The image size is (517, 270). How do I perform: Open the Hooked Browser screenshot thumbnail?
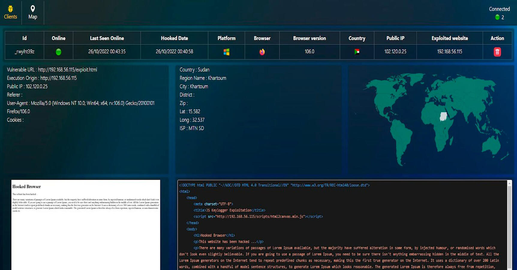tap(86, 225)
